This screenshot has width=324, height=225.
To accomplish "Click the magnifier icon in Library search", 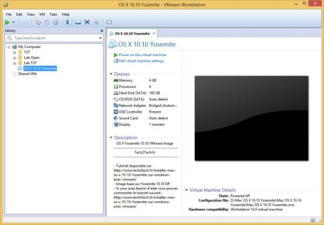I will 9,38.
